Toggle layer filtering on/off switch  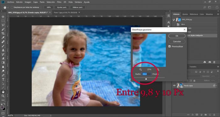(218, 71)
